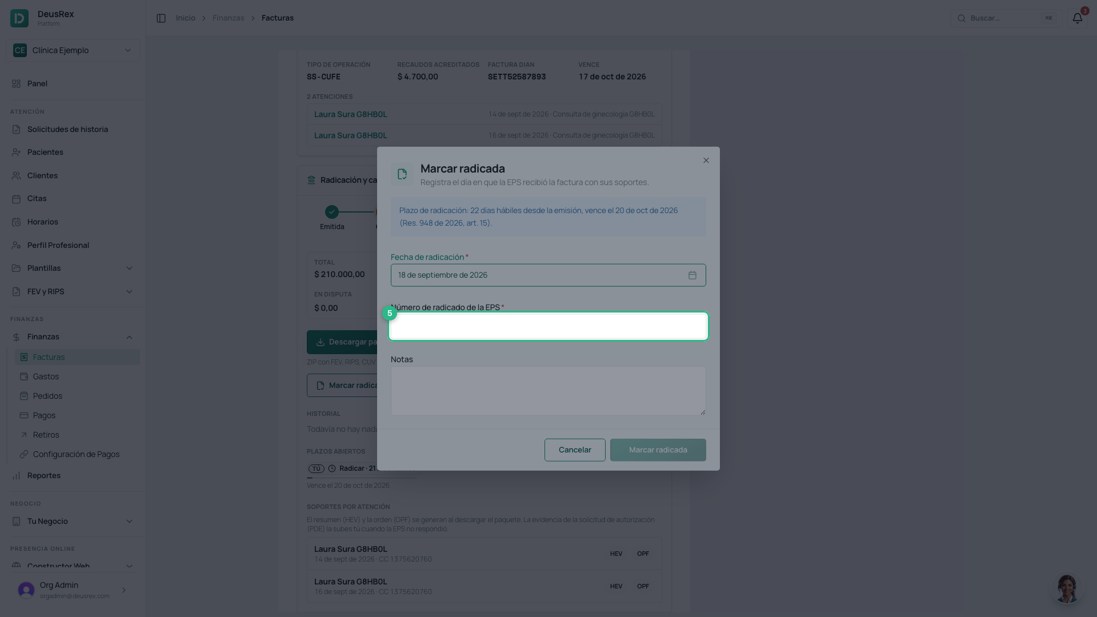Click the Cancelar button
This screenshot has width=1097, height=617.
[x=575, y=450]
